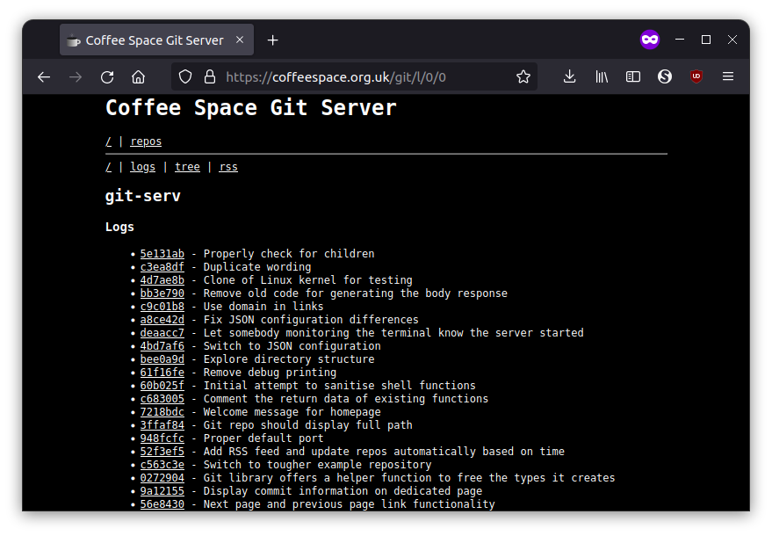Click text 'Switch to JSON configuration'
This screenshot has width=772, height=536.
(292, 346)
